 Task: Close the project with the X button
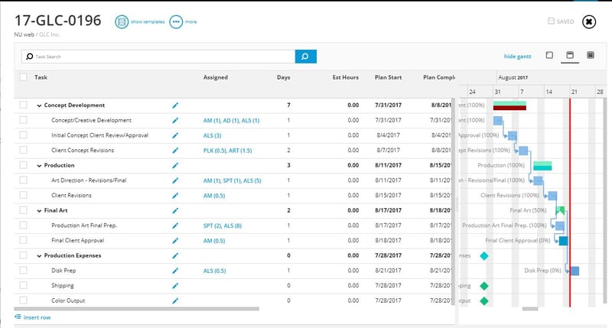[588, 22]
